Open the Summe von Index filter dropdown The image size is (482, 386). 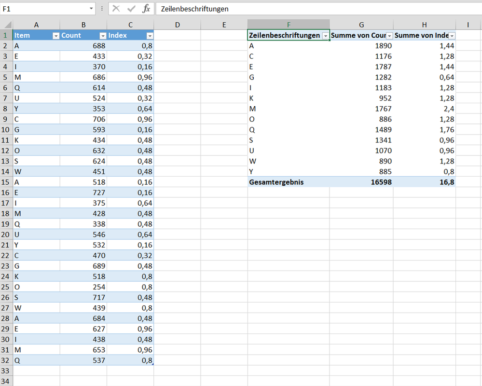452,36
